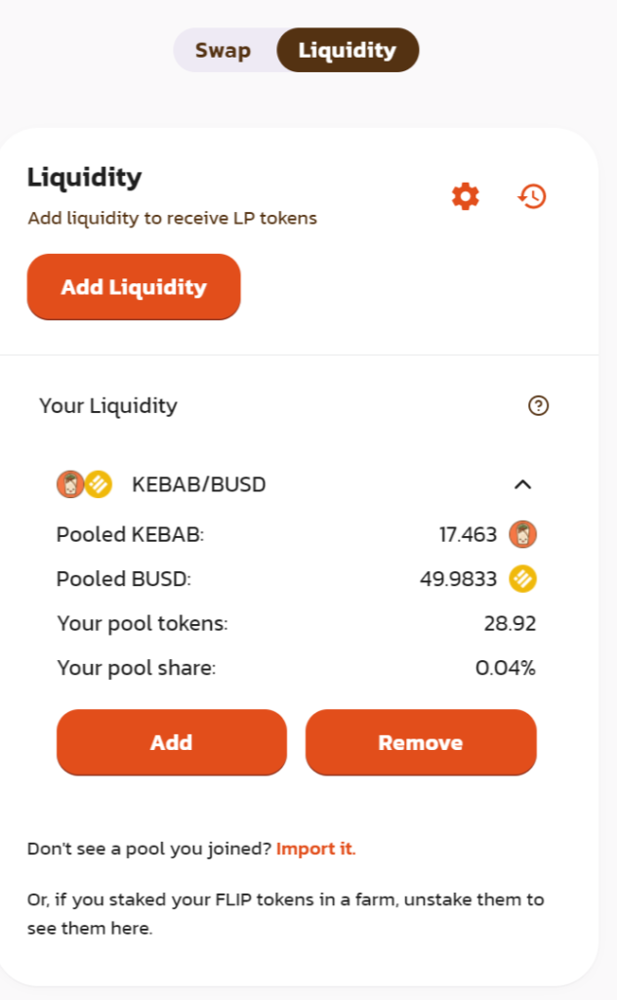The height and width of the screenshot is (1000, 617).
Task: Follow the "Import it." link
Action: (x=316, y=849)
